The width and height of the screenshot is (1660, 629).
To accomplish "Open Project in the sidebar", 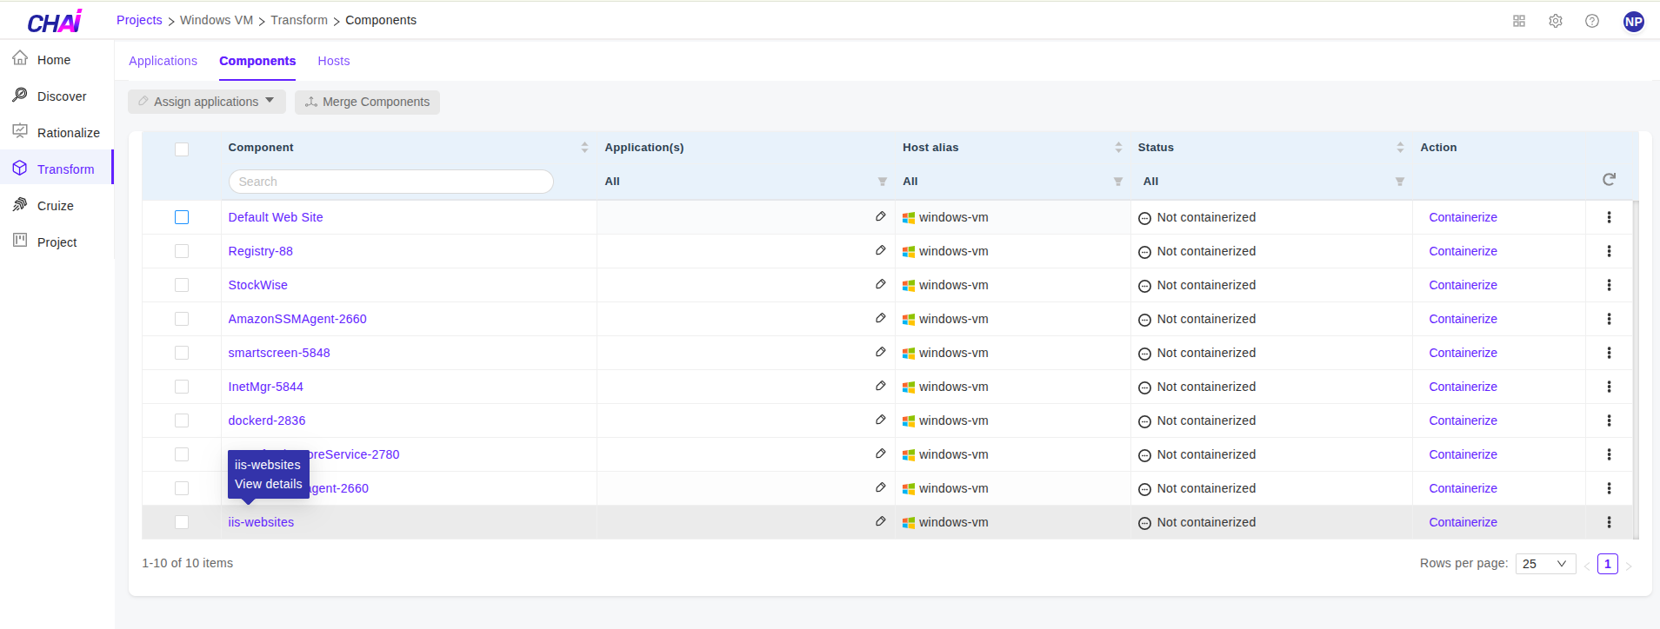I will pos(57,242).
